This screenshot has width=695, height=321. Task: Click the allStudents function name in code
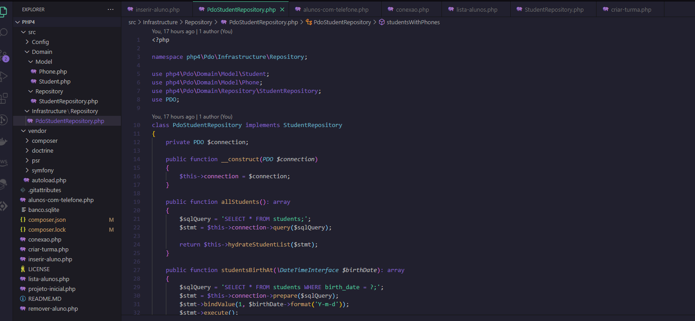click(240, 202)
